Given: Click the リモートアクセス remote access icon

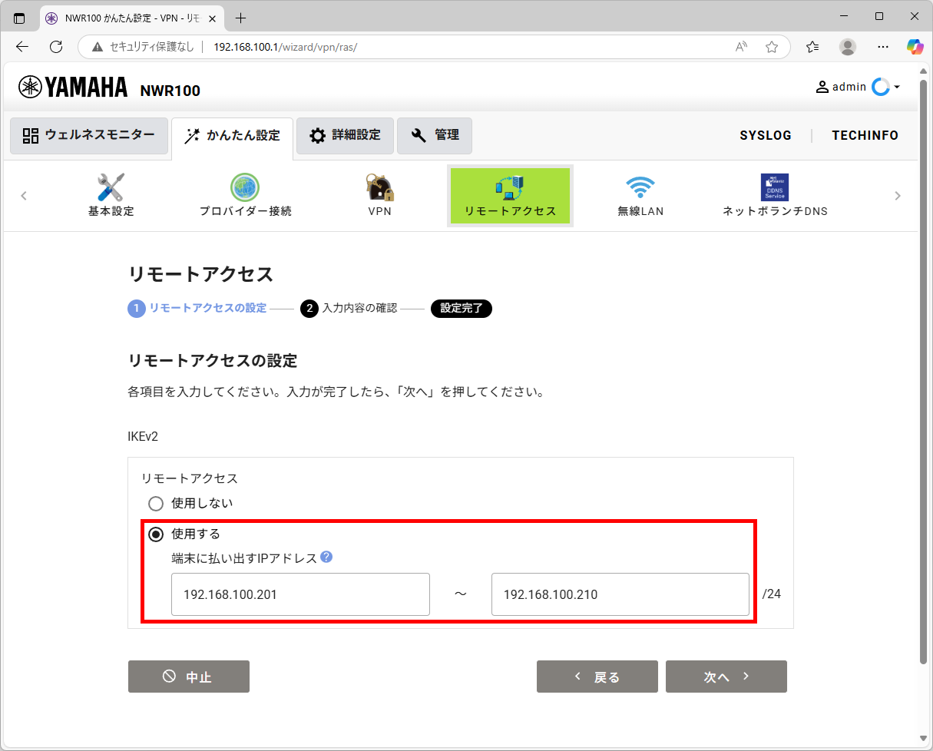Looking at the screenshot, I should pos(509,194).
